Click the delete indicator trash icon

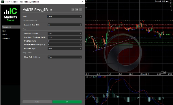[x=80, y=10]
